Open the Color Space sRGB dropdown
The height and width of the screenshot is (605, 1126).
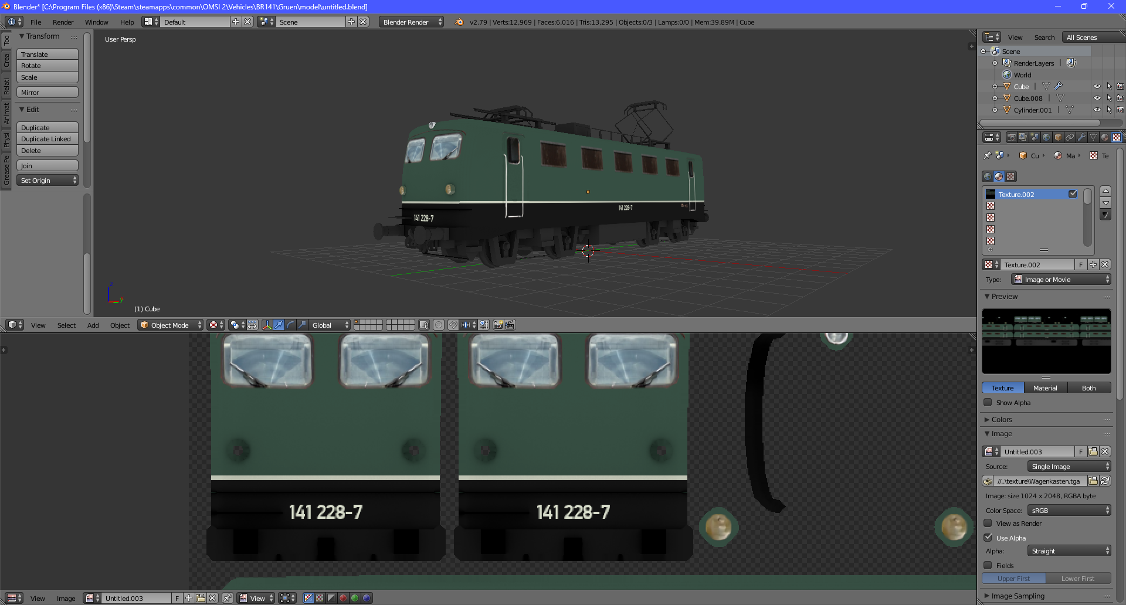pos(1069,511)
